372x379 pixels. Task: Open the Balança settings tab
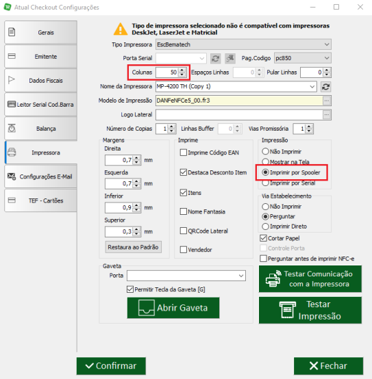[40, 129]
